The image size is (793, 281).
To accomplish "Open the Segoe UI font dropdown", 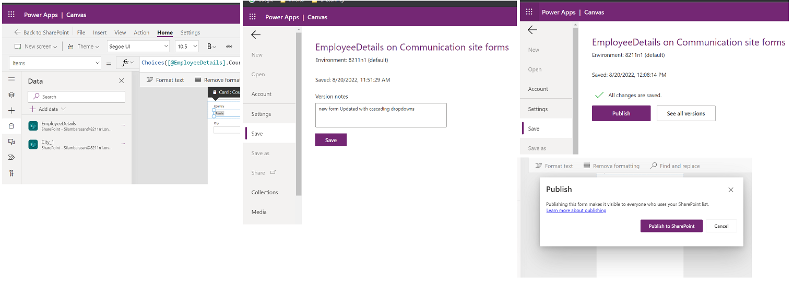I will [x=138, y=46].
